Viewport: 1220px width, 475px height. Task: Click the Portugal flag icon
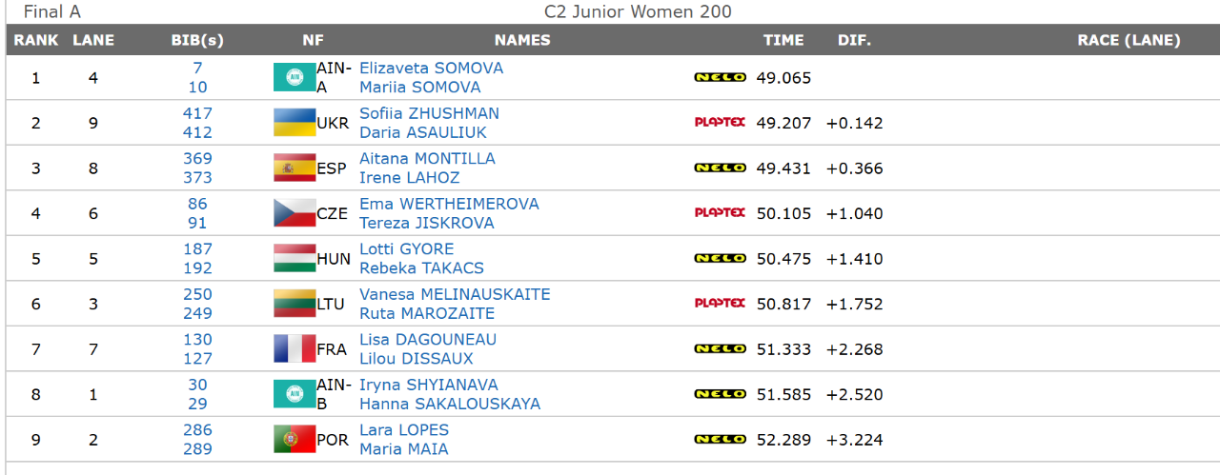click(x=295, y=439)
